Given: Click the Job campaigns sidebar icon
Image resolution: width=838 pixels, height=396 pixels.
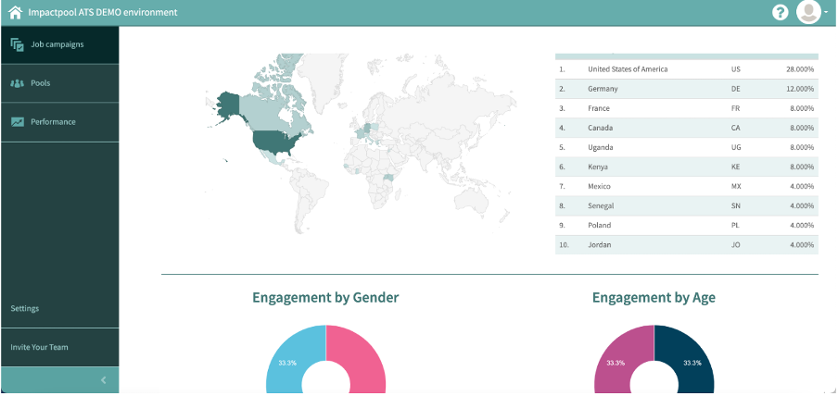Looking at the screenshot, I should point(17,44).
